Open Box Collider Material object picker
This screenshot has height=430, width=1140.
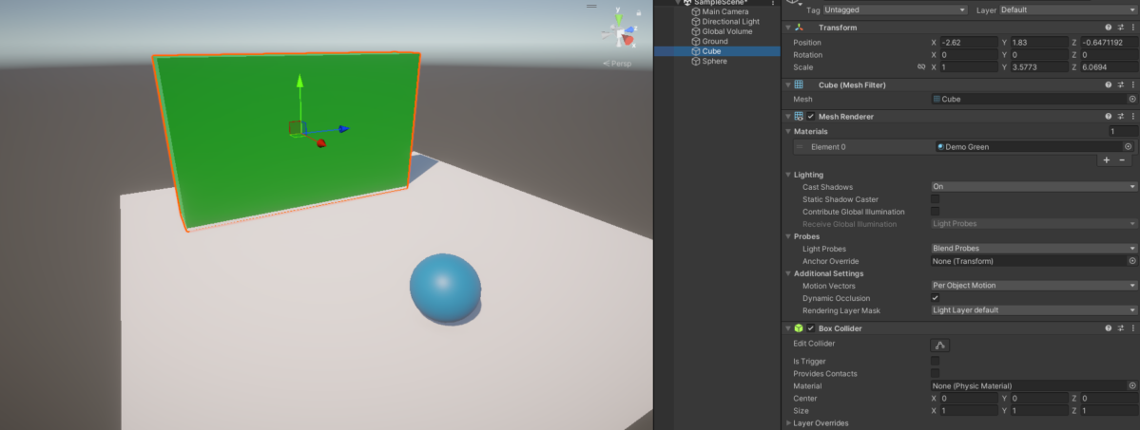coord(1132,385)
